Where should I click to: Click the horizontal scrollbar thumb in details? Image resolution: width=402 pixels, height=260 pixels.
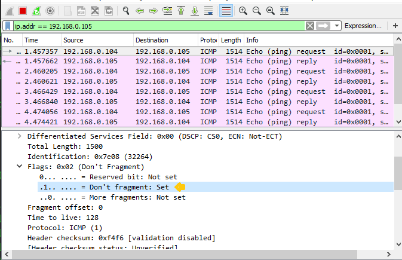tap(185, 255)
